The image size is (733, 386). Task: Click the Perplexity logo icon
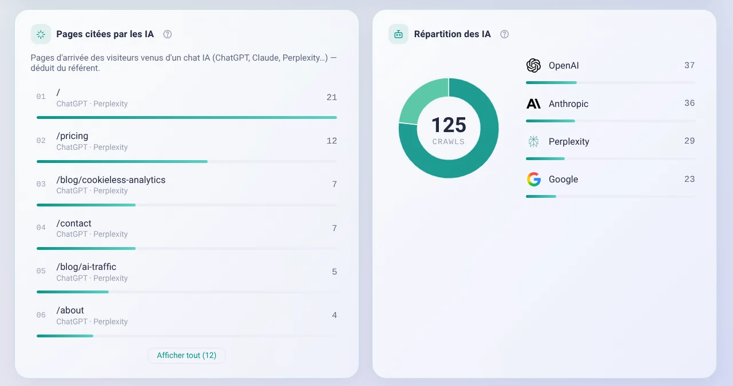(533, 141)
